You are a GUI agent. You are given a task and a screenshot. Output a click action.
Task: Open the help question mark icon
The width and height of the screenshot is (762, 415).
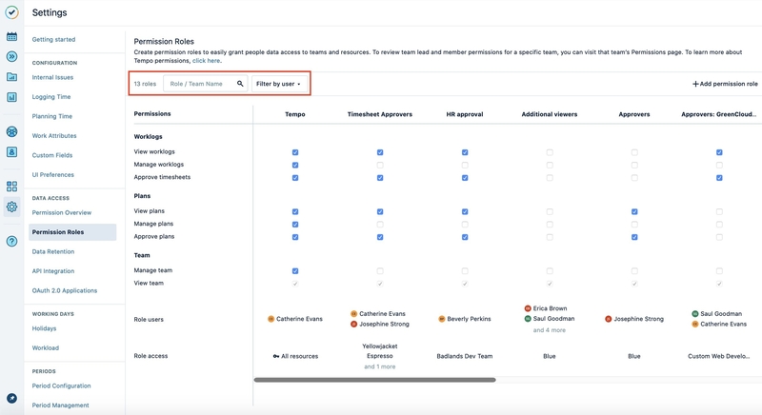(x=11, y=241)
